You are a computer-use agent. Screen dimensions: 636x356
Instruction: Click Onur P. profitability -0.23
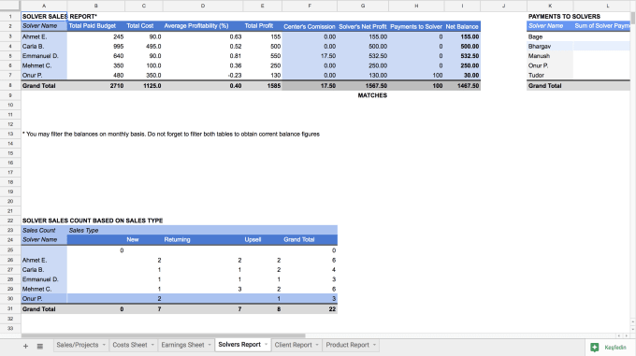[203, 76]
